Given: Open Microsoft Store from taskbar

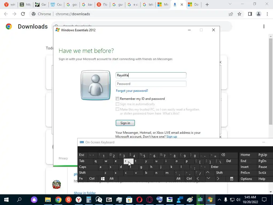Looking at the screenshot, I should coord(129,200).
